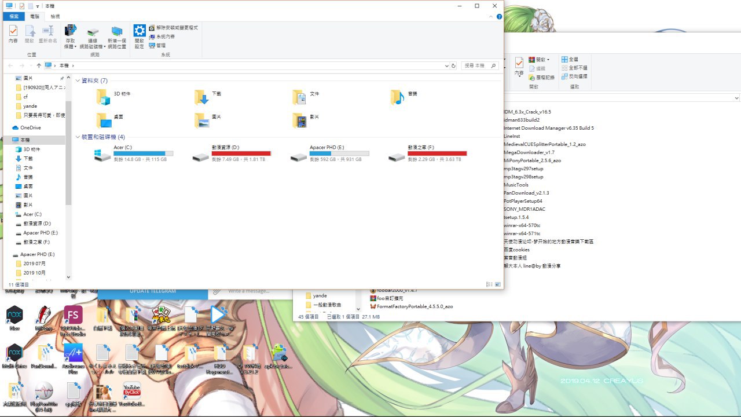Open the Quick Access Toolbar customize dropdown

(x=37, y=6)
